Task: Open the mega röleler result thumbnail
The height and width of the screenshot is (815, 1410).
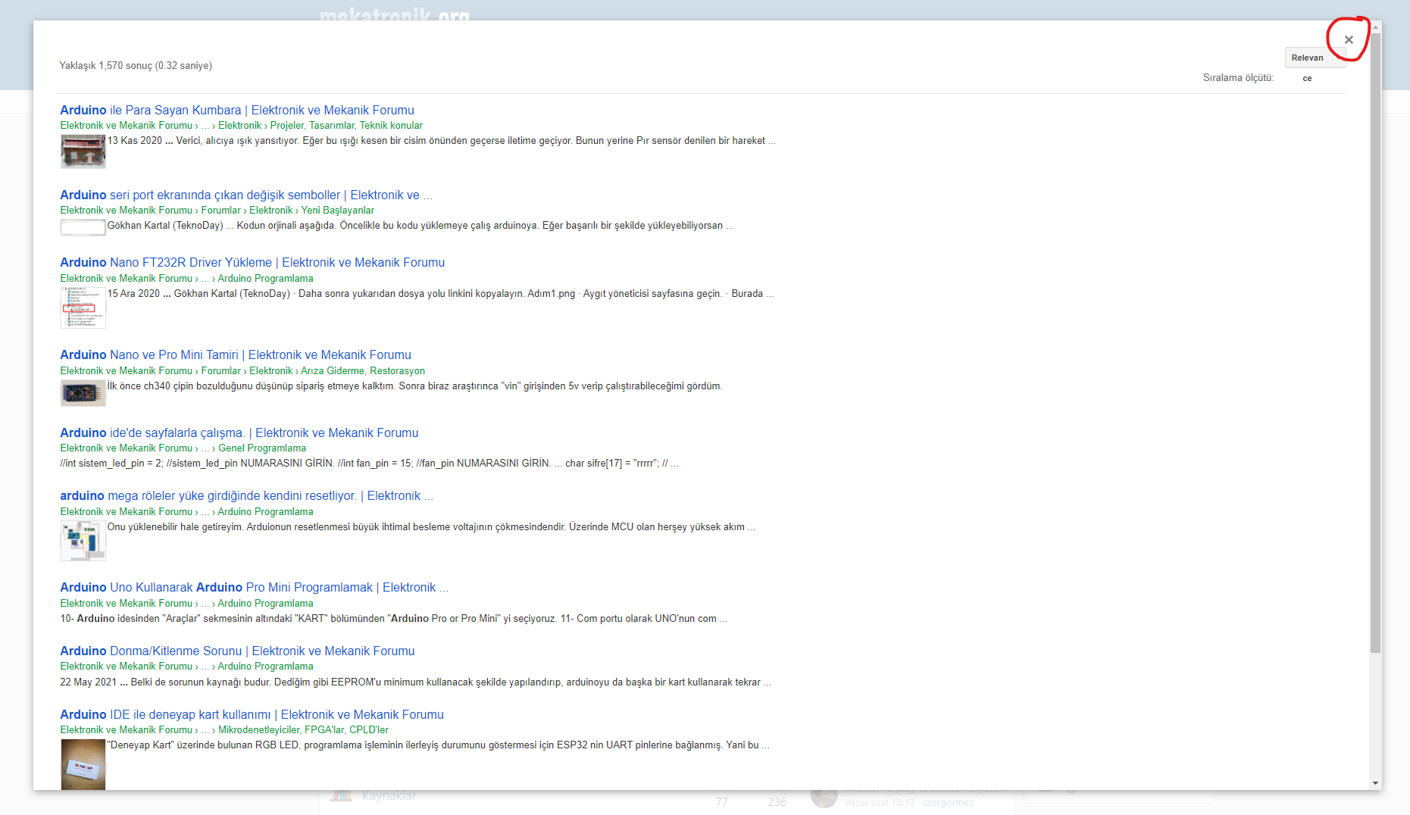Action: [x=83, y=541]
